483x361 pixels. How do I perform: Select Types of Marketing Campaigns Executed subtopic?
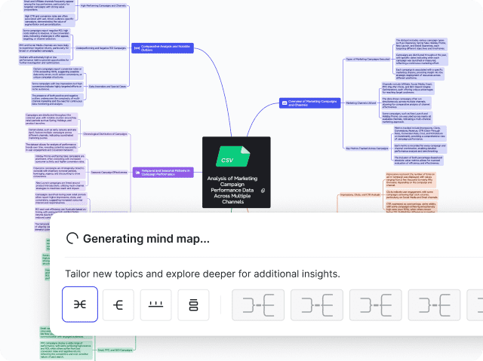[x=368, y=59]
